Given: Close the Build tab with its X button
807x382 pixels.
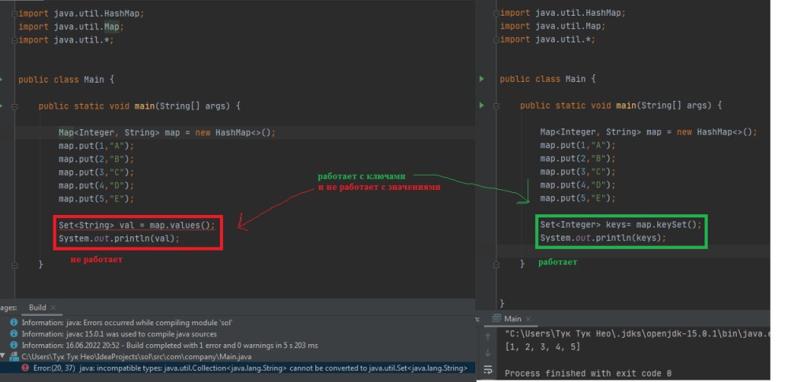Looking at the screenshot, I should point(54,307).
